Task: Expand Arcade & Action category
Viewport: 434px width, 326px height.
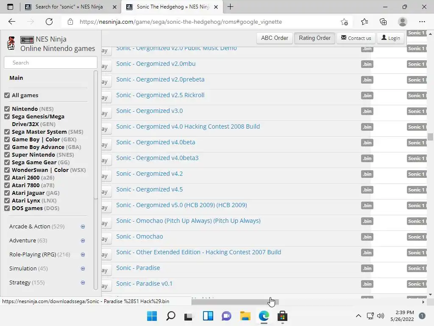Action: coord(83,227)
